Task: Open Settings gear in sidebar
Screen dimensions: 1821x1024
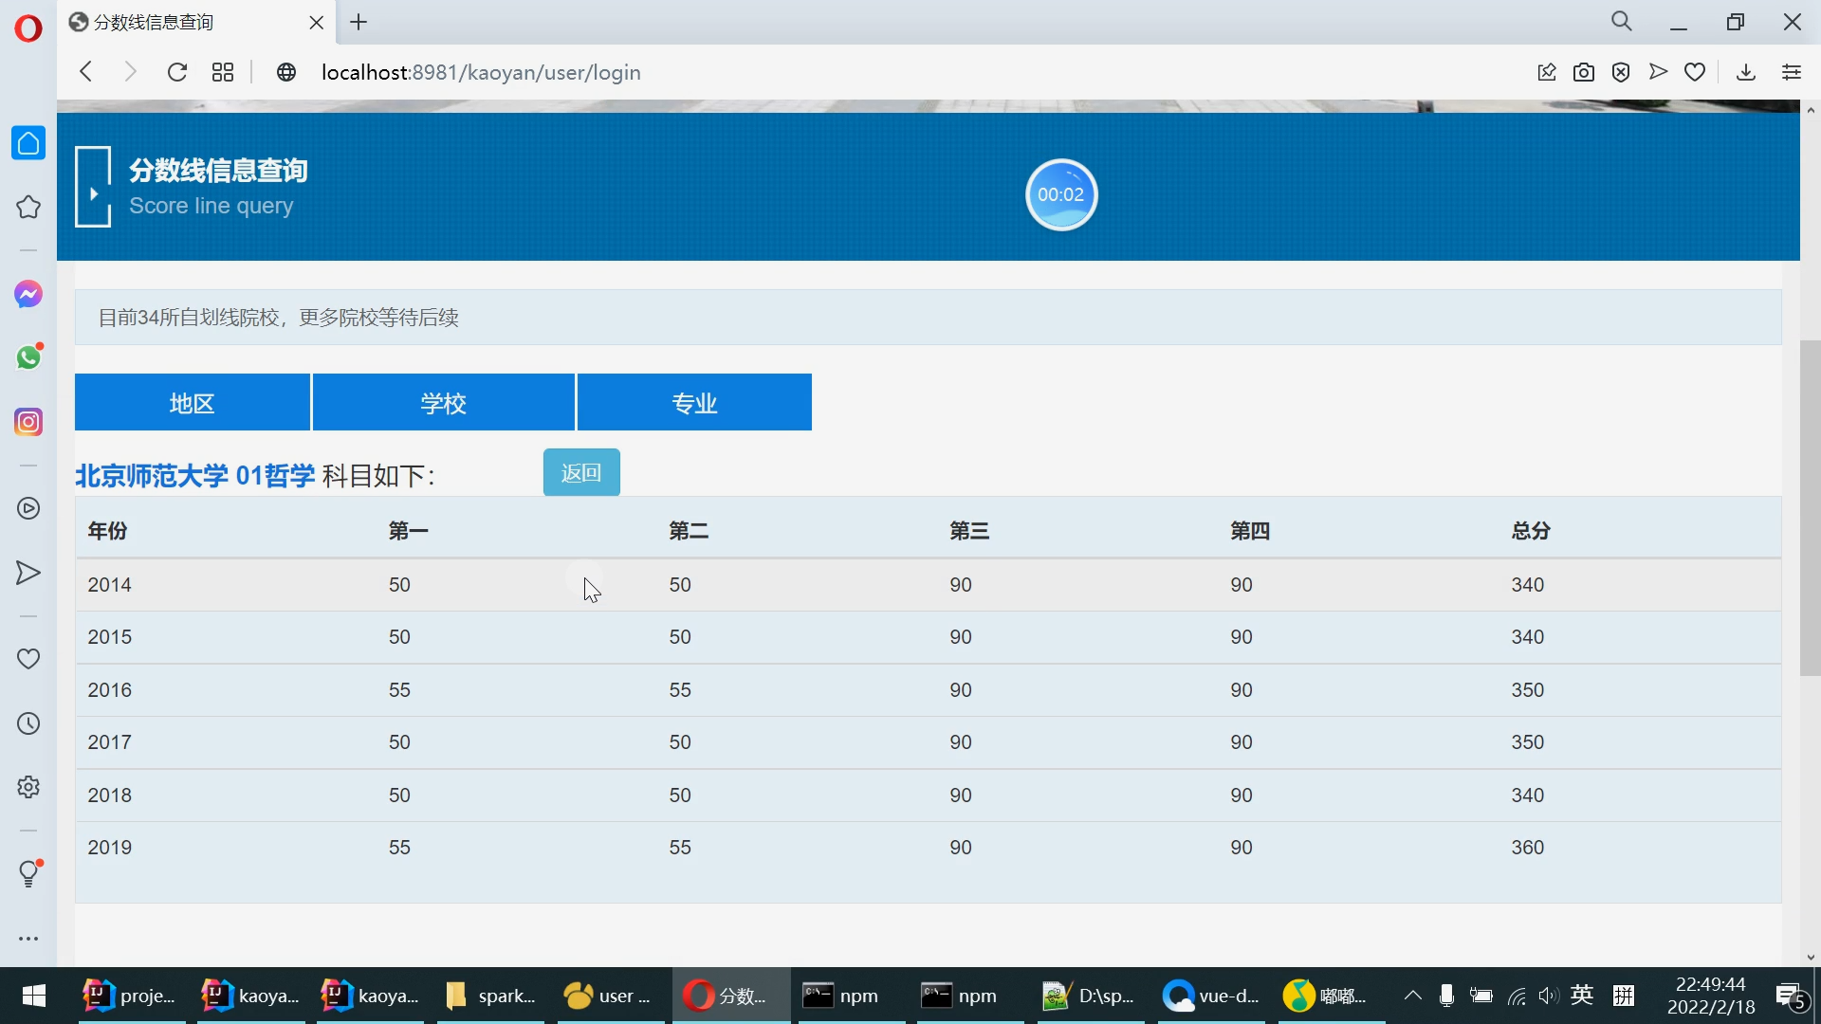Action: (28, 787)
